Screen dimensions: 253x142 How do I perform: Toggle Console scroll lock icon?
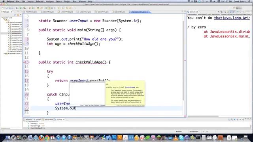228,12
